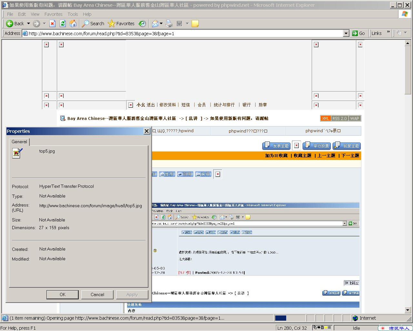Refresh the page via toolbar icon
This screenshot has height=331, width=413.
[63, 24]
